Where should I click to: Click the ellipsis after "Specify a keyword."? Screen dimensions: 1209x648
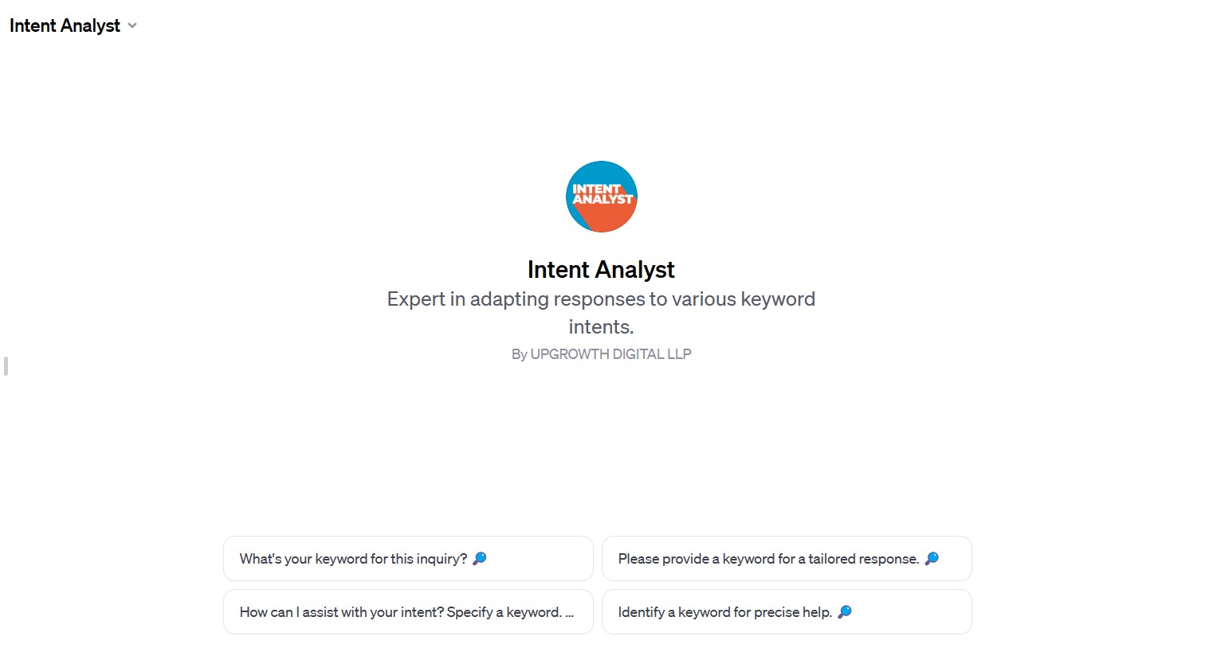tap(569, 613)
